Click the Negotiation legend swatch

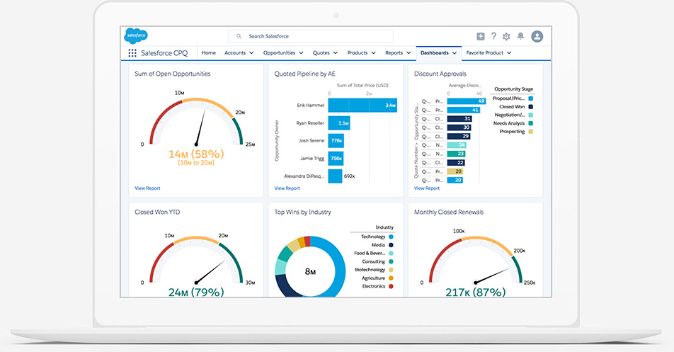coord(530,115)
